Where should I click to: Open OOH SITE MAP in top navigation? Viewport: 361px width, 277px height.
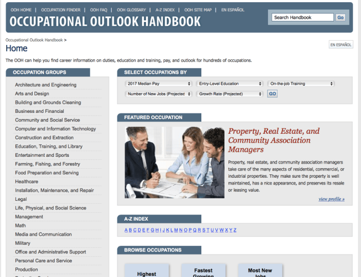pyautogui.click(x=198, y=10)
